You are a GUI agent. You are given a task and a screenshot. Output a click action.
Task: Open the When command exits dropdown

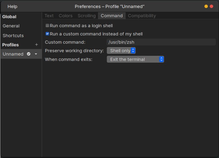pos(135,59)
